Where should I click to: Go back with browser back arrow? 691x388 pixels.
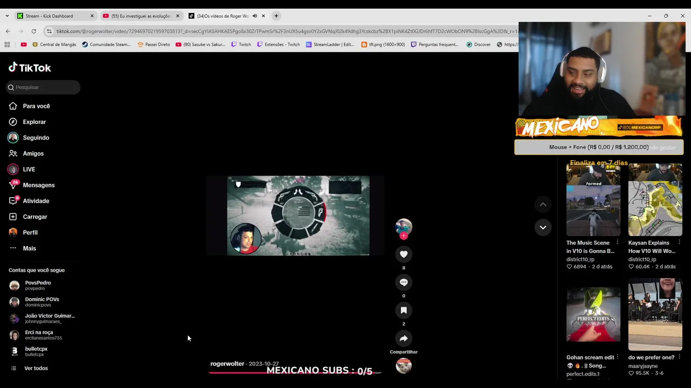tap(8, 31)
